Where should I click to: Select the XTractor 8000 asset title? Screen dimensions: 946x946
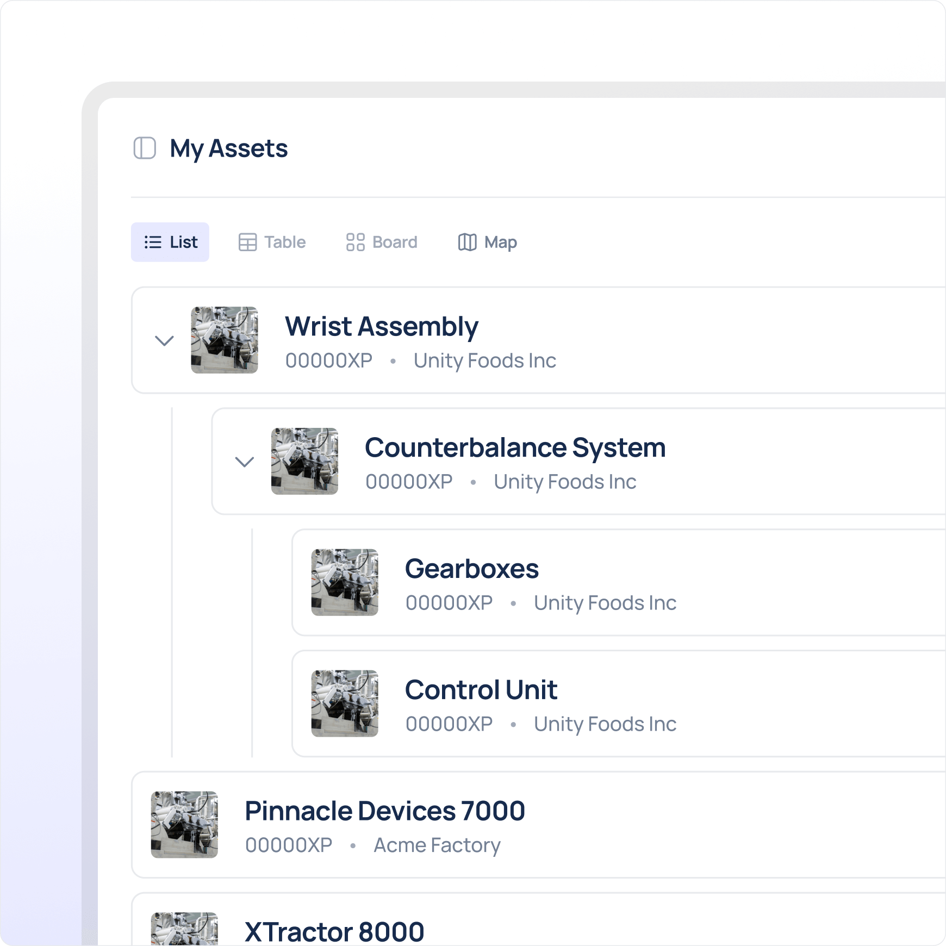pyautogui.click(x=334, y=932)
